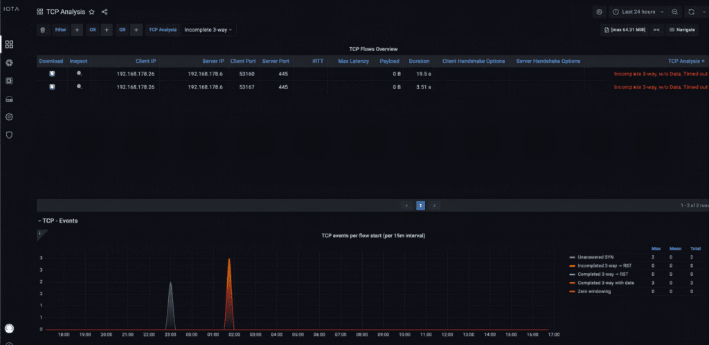Click the zoom out time range icon
Viewport: 709px width, 345px height.
click(674, 12)
